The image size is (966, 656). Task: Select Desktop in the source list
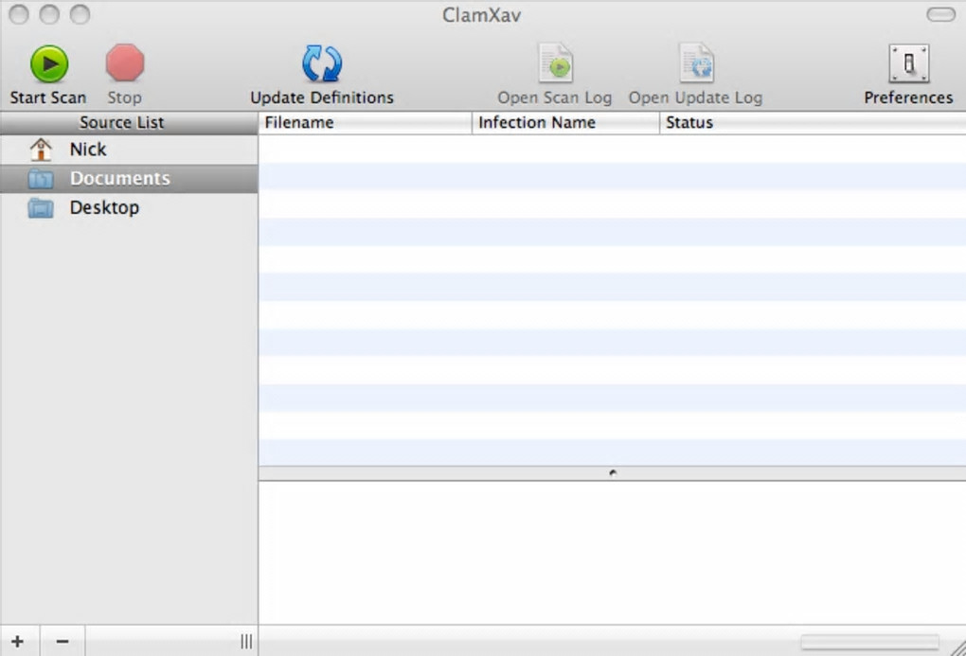(x=129, y=207)
